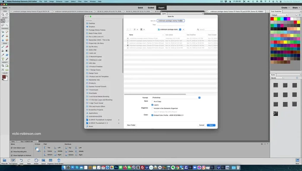The image size is (302, 171).
Task: Switch to Quick mode tab
Action: [140, 8]
